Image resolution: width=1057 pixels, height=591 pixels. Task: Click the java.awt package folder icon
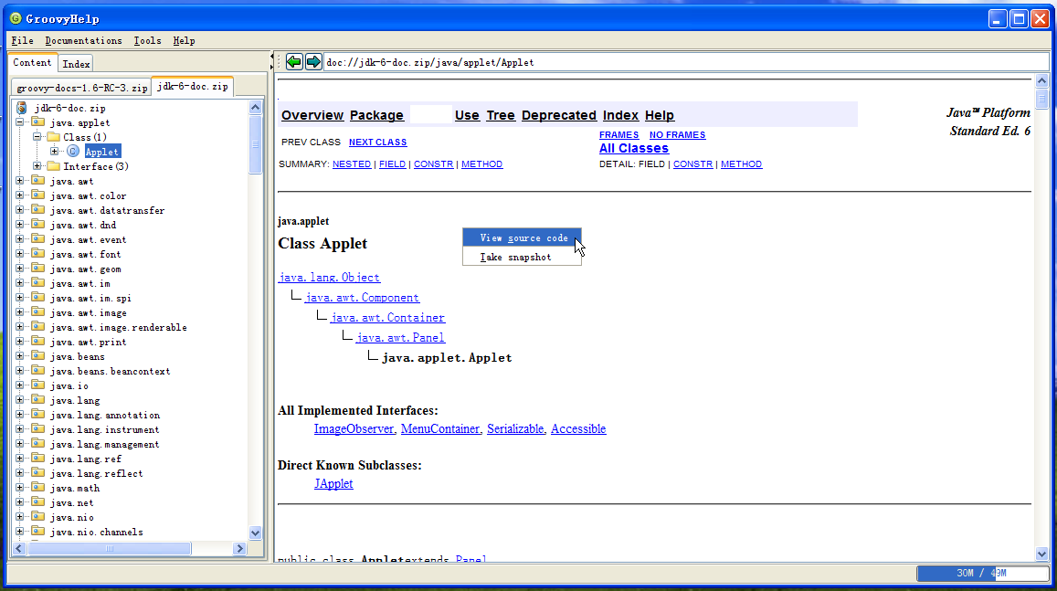37,181
